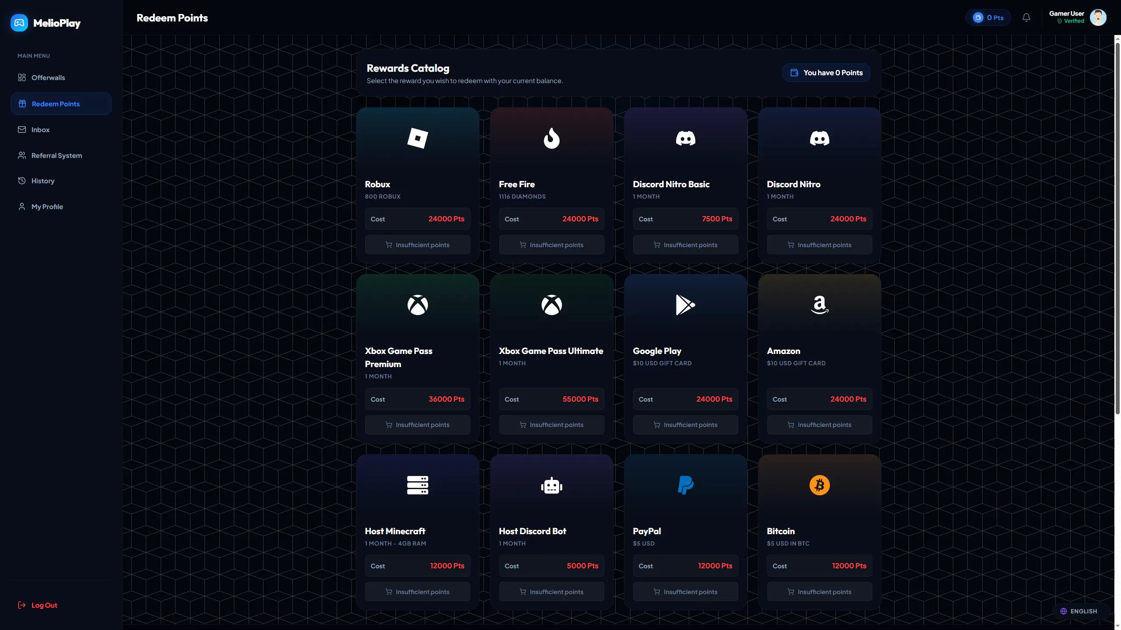Click Insufficient points button under Free Fire
The image size is (1121, 630).
pos(551,245)
